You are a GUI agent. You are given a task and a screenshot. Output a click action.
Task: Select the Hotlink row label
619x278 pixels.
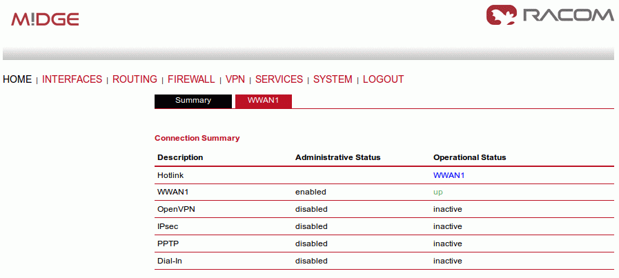click(170, 175)
